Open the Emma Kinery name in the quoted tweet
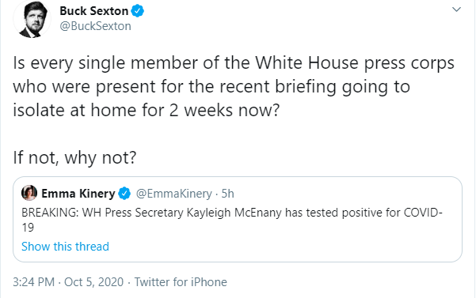Viewport: 476px width, 298px height. tap(78, 194)
